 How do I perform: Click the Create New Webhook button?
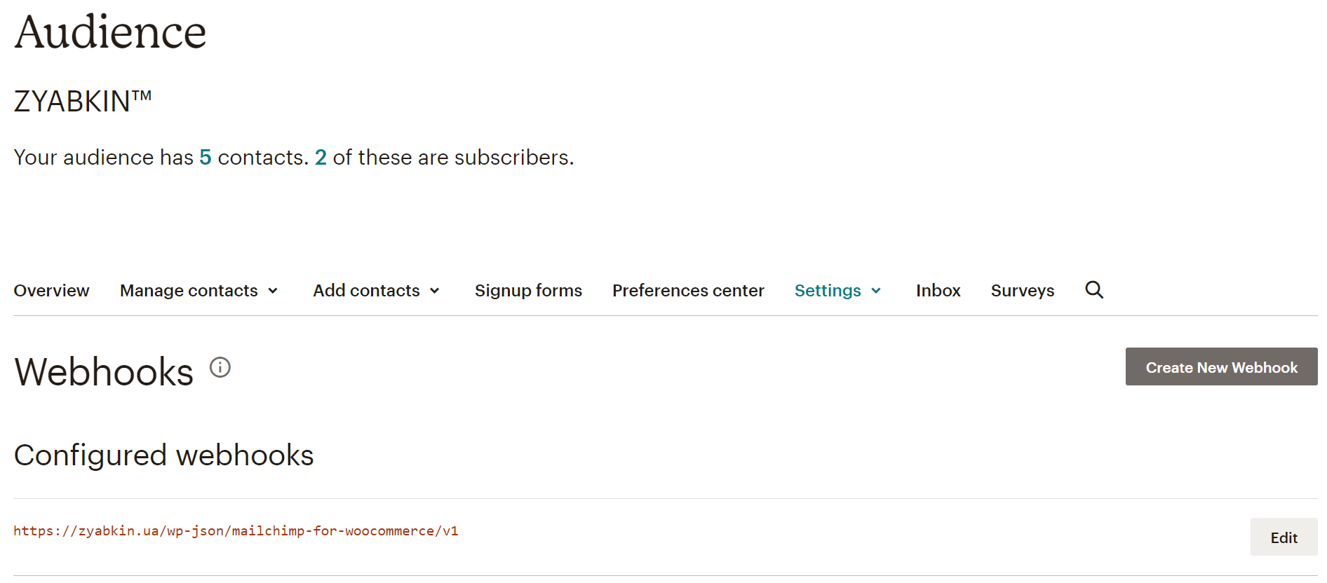tap(1220, 366)
